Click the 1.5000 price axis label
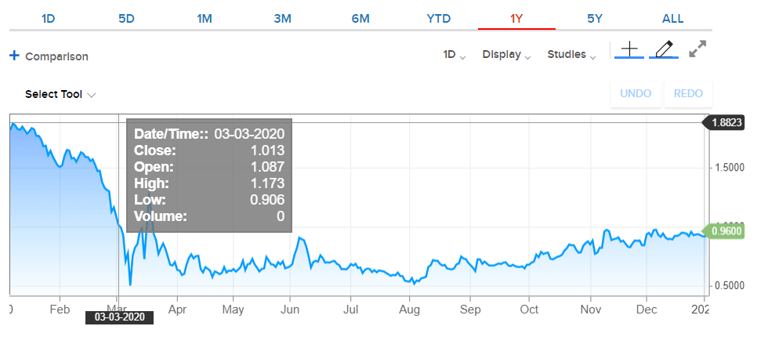The image size is (757, 337). coord(730,168)
